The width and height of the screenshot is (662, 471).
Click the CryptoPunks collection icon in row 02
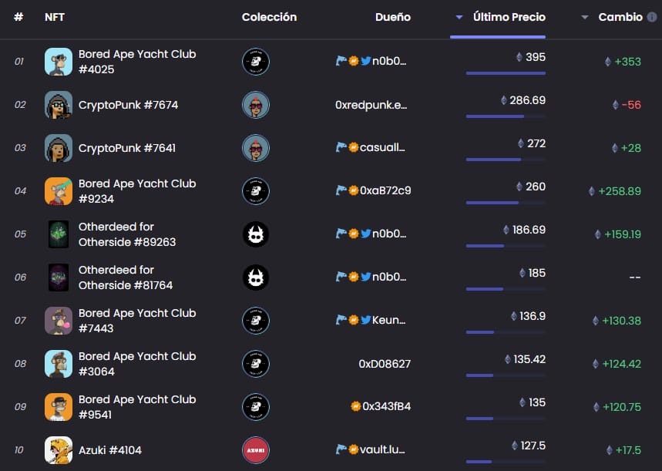tap(256, 105)
